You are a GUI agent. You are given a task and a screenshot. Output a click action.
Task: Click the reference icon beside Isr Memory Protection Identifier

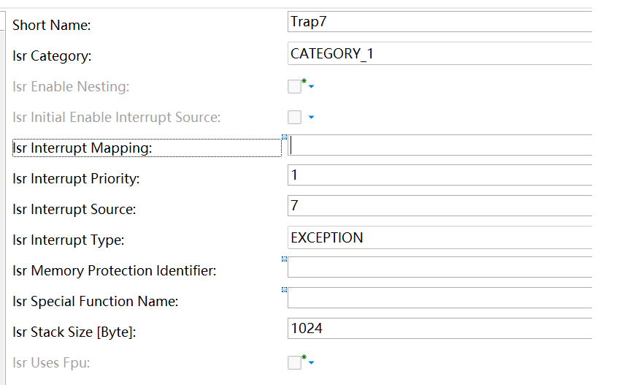click(x=284, y=259)
